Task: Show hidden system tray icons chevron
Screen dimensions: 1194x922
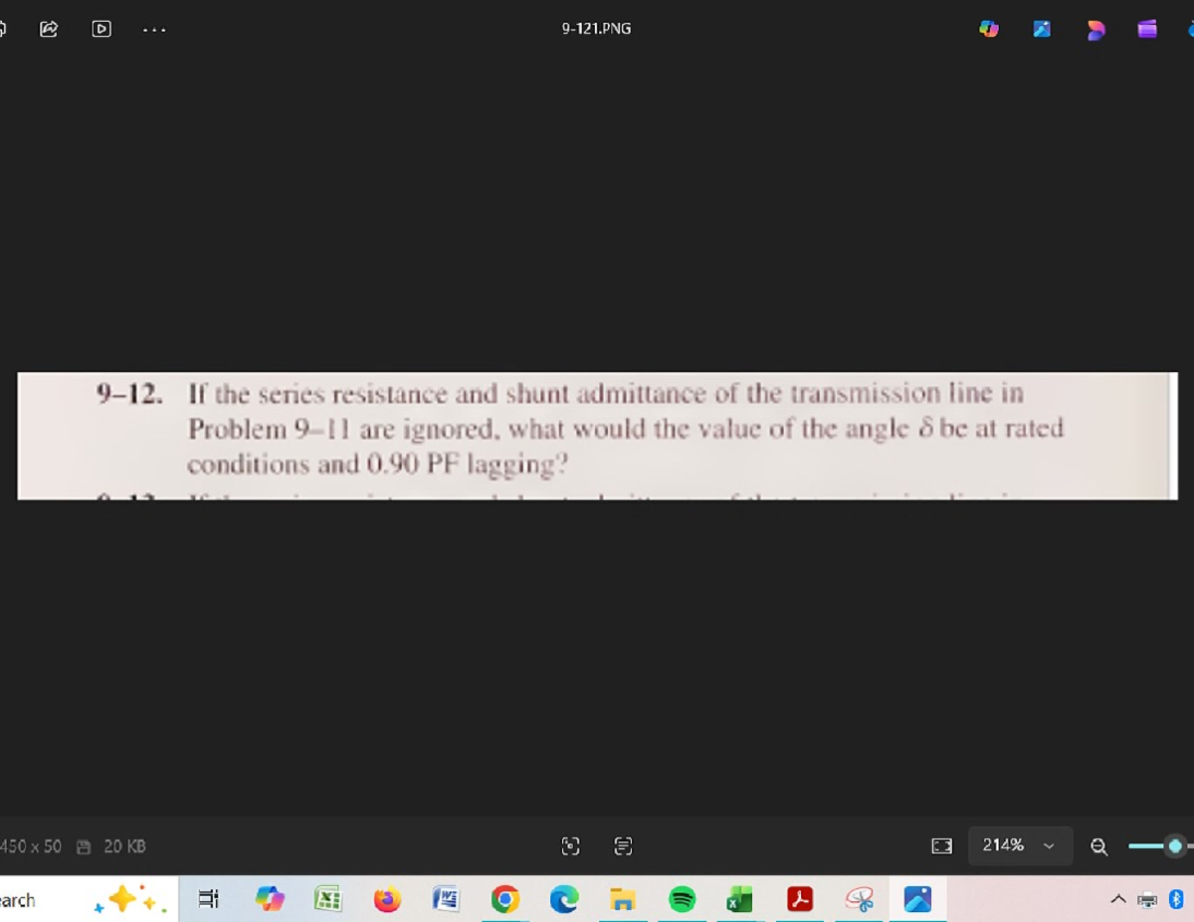Action: click(1119, 900)
